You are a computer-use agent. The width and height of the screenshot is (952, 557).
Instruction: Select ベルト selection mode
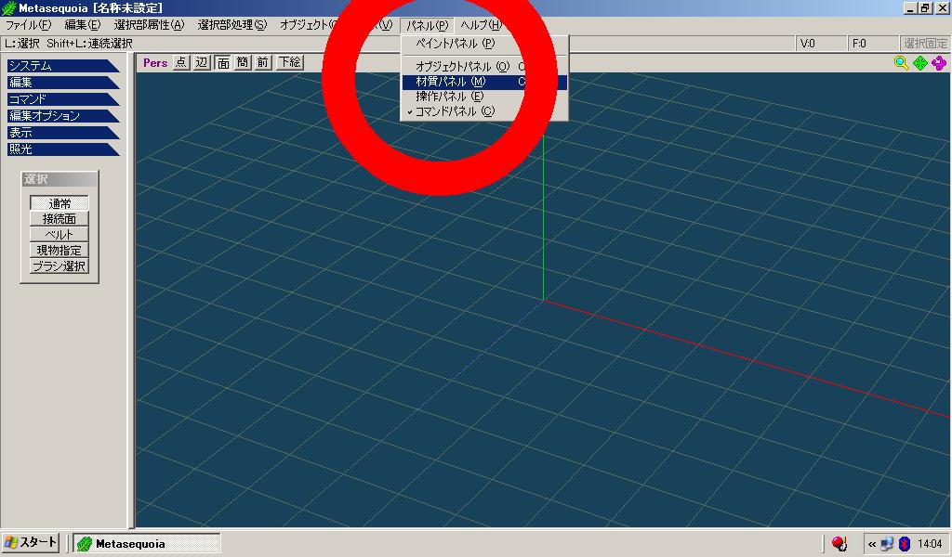pyautogui.click(x=59, y=235)
